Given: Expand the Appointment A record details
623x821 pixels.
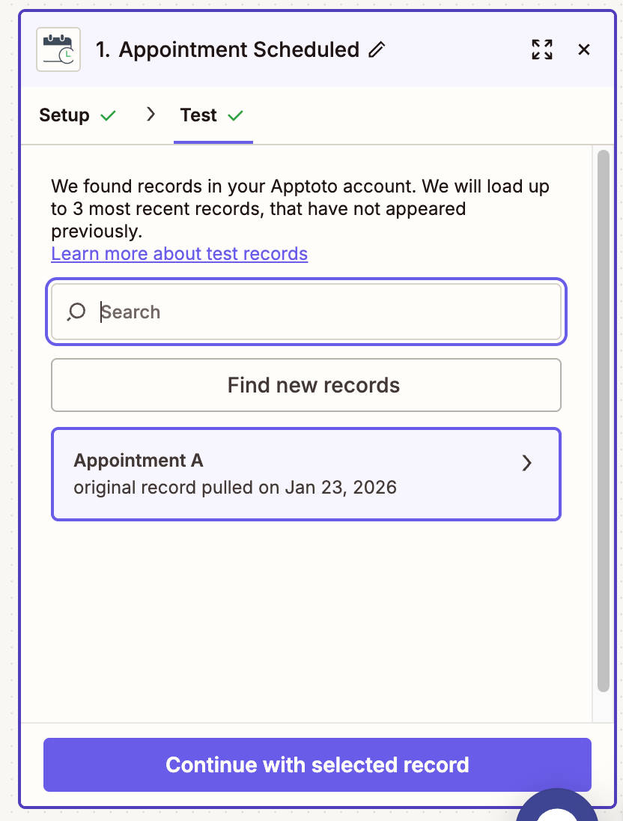Looking at the screenshot, I should click(x=526, y=463).
